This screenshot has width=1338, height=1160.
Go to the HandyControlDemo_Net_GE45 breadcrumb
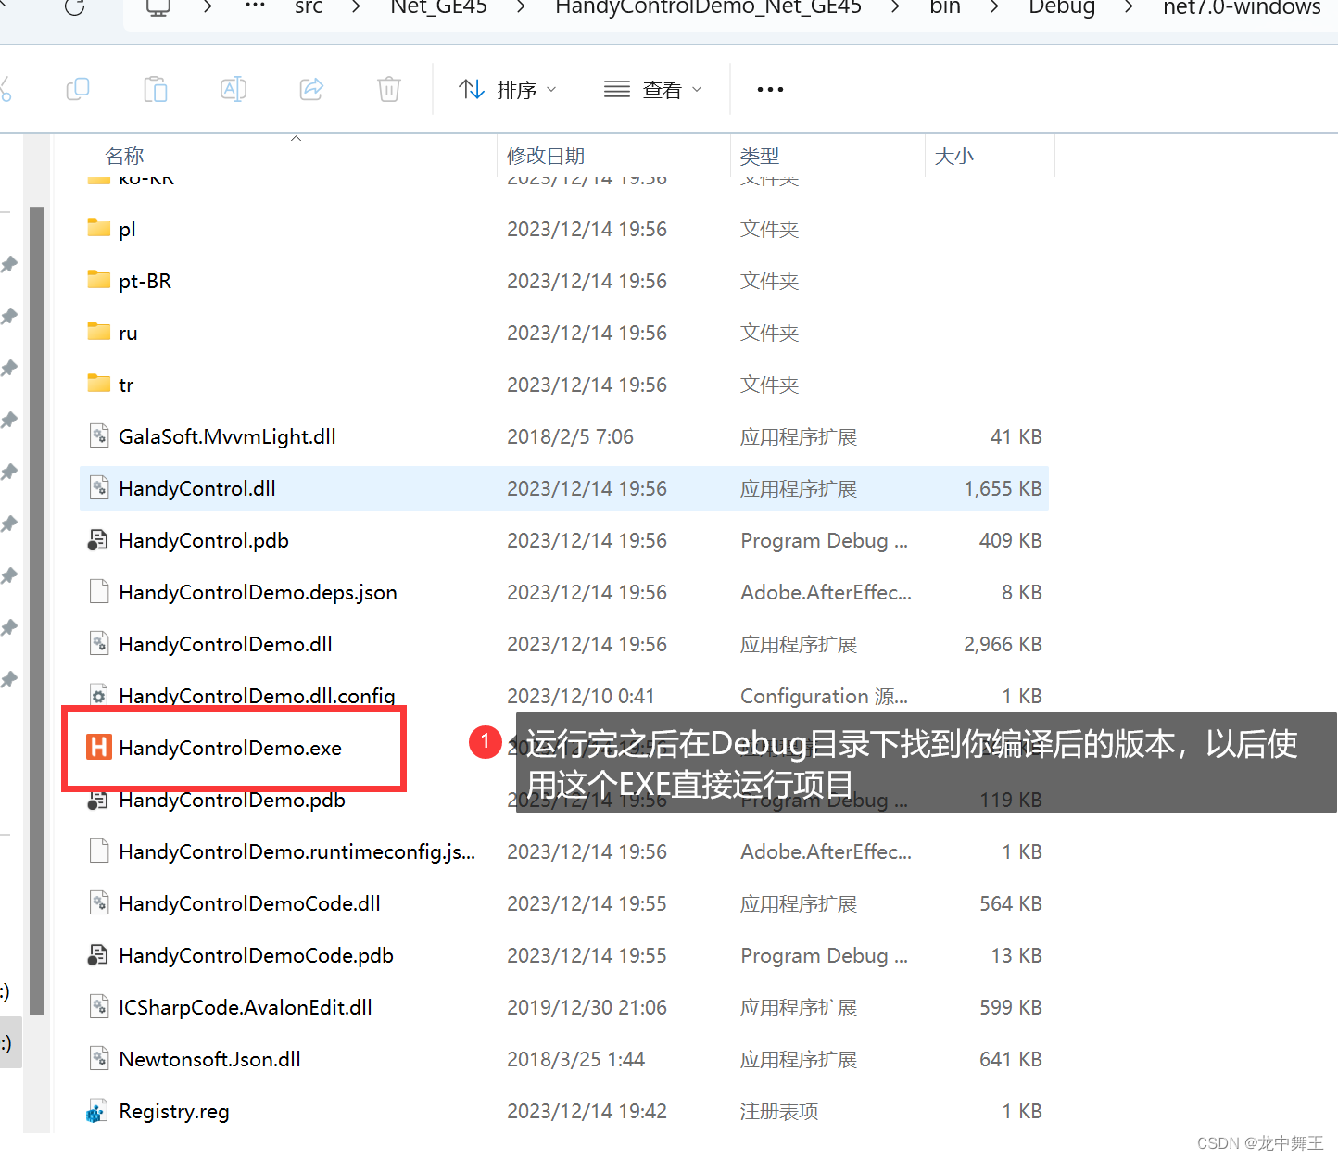(x=708, y=7)
